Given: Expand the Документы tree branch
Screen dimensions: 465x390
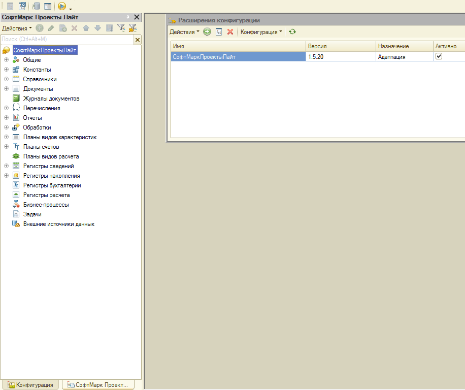Looking at the screenshot, I should (x=6, y=89).
